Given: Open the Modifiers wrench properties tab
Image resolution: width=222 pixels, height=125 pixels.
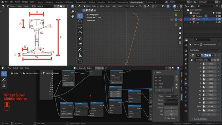Looking at the screenshot, I should click(186, 84).
